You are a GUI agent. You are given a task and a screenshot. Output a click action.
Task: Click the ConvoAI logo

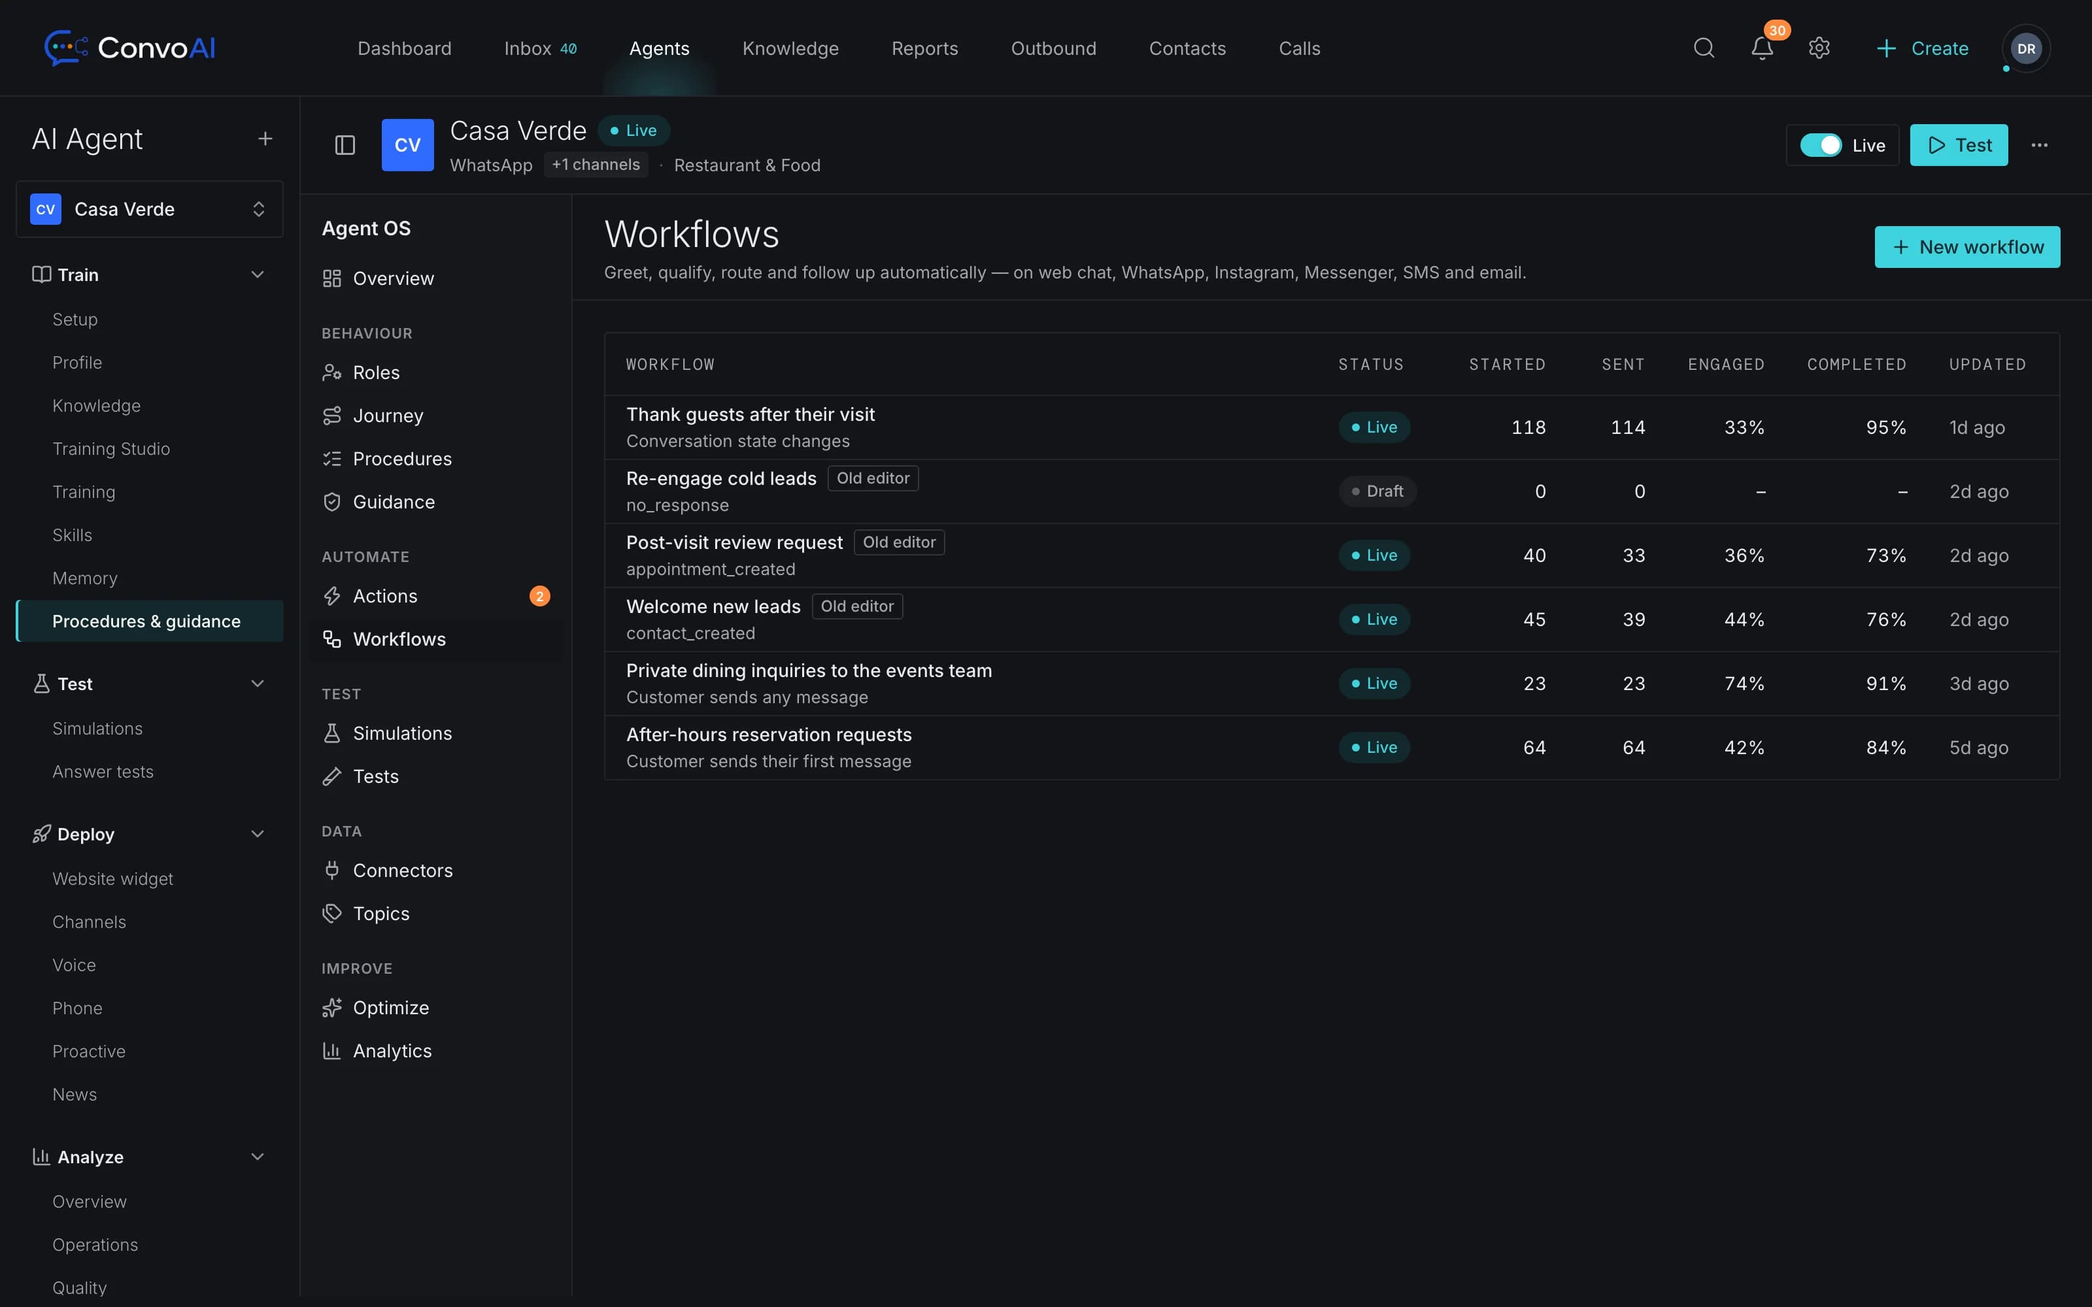[x=131, y=48]
